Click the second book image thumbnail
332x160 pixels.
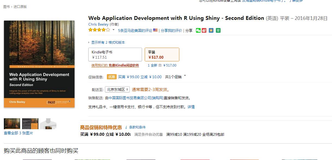tap(30, 124)
